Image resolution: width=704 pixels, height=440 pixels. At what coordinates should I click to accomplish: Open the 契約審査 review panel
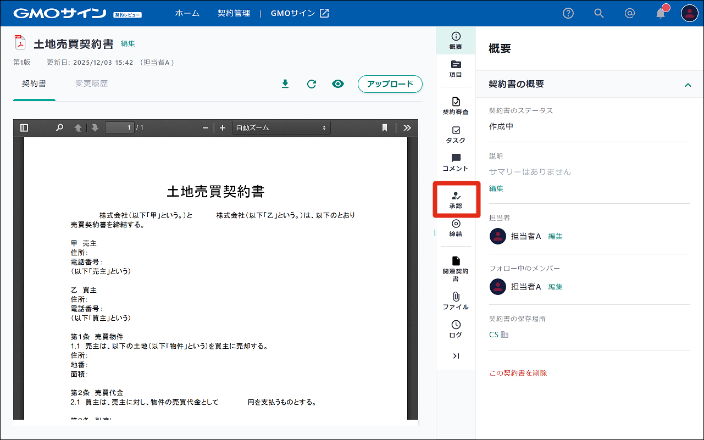(x=456, y=105)
